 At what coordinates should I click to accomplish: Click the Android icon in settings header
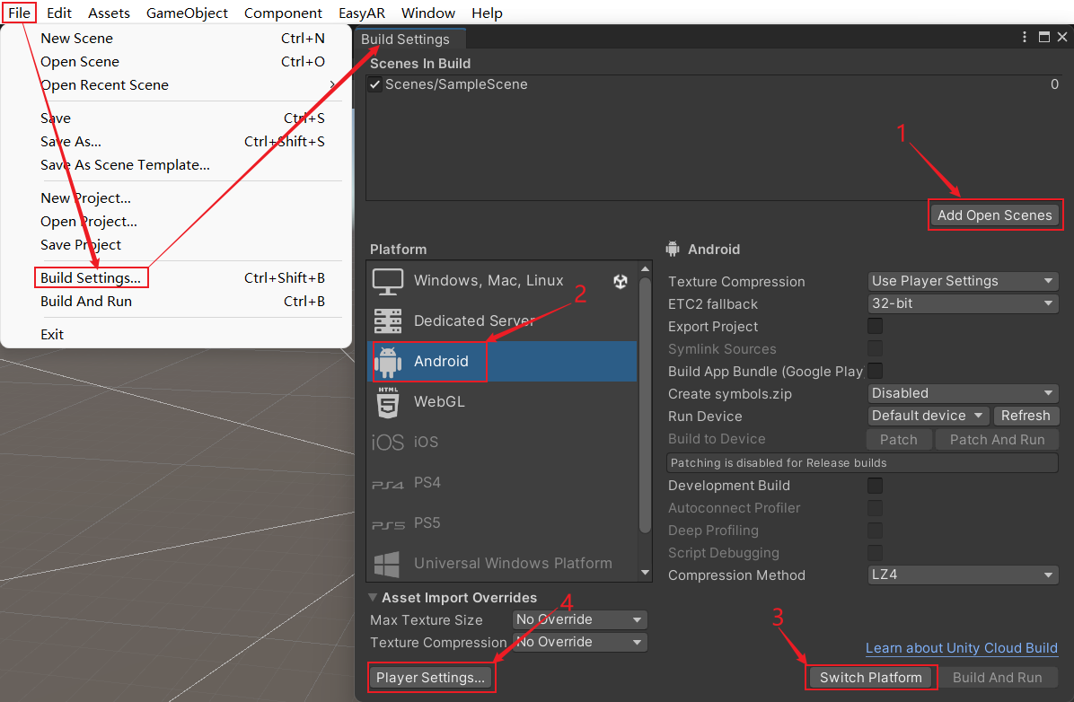point(673,249)
